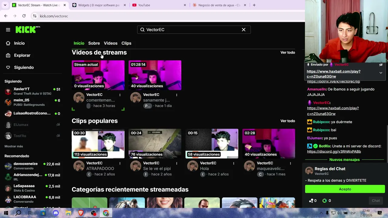This screenshot has height=218, width=388.
Task: Open options menu for ATRAPADOOO clip
Action: [x=120, y=163]
